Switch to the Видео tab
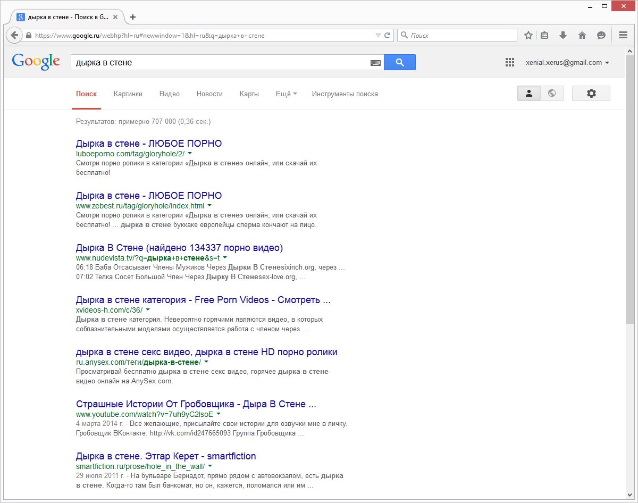This screenshot has width=638, height=503. point(170,94)
